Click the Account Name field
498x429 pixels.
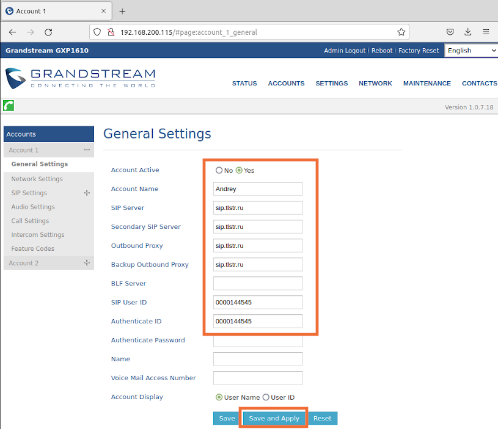(258, 189)
